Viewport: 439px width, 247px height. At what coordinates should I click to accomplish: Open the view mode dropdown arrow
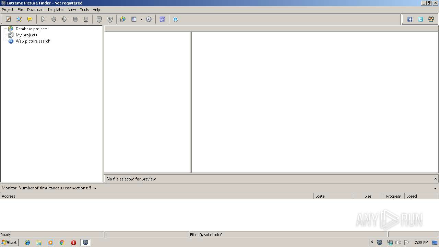pos(141,20)
